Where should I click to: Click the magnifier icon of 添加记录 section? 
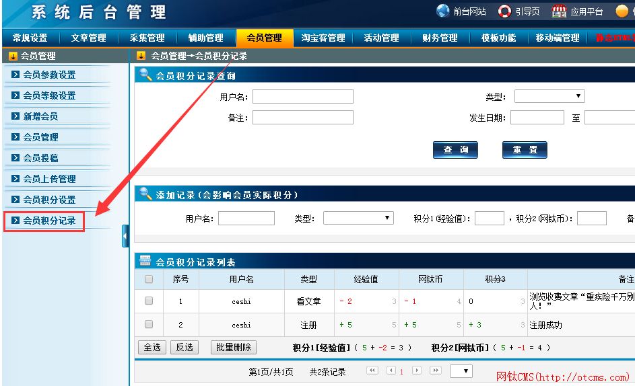(x=145, y=194)
